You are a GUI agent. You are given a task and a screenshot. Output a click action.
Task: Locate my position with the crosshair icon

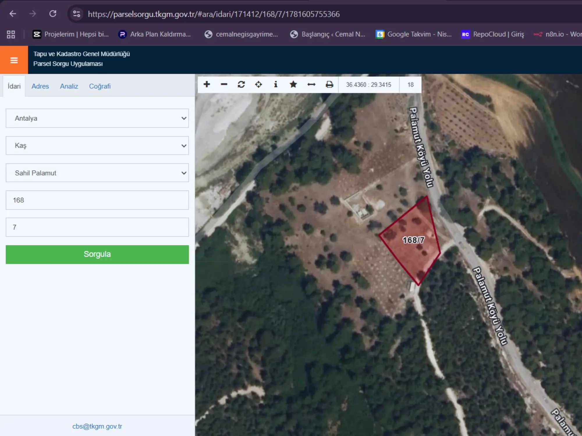[x=258, y=84]
